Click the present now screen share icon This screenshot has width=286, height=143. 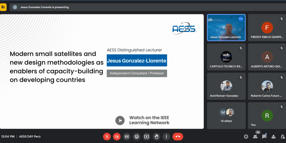pos(146,137)
